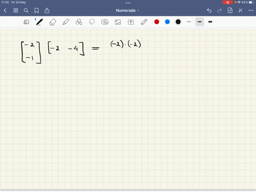The width and height of the screenshot is (256, 192).
Task: Choose the red pen color
Action: point(157,22)
